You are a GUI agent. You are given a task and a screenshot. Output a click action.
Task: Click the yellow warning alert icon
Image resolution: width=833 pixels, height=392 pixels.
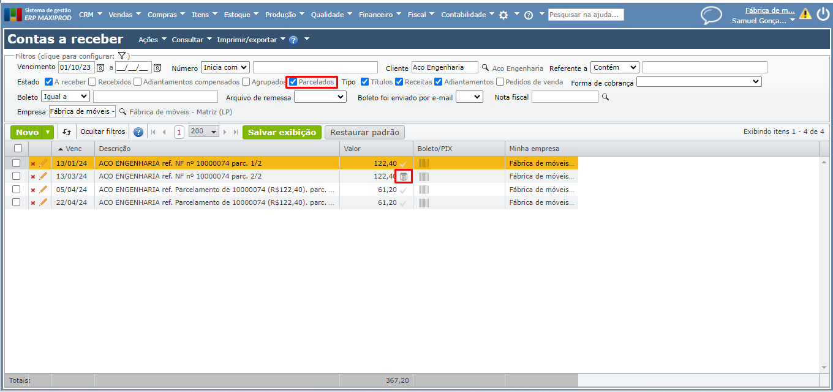point(805,14)
